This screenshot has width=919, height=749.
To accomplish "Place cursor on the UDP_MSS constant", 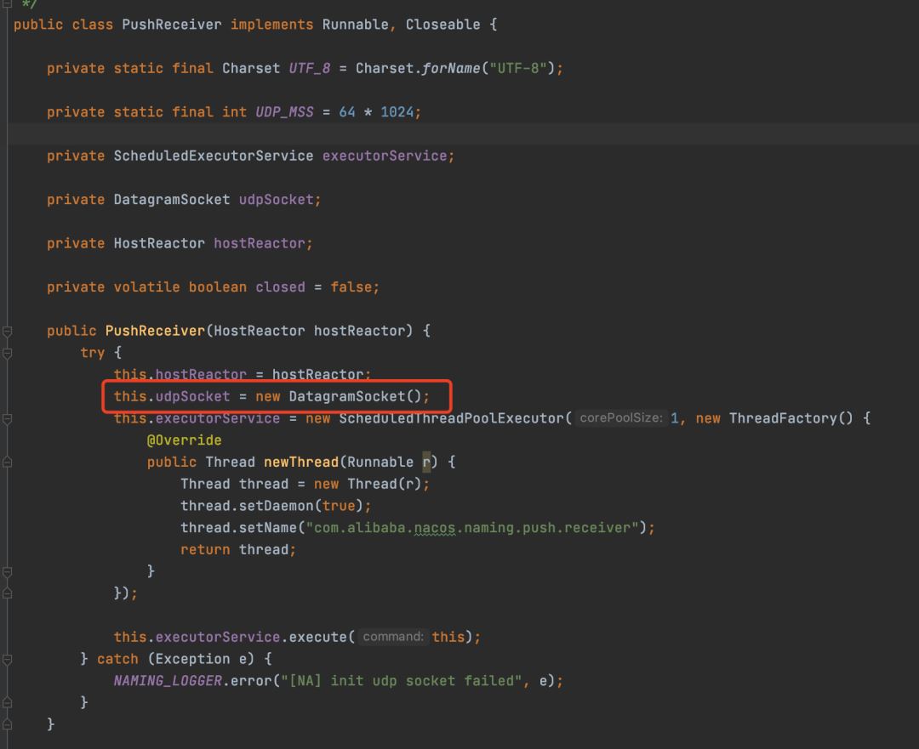I will (284, 112).
